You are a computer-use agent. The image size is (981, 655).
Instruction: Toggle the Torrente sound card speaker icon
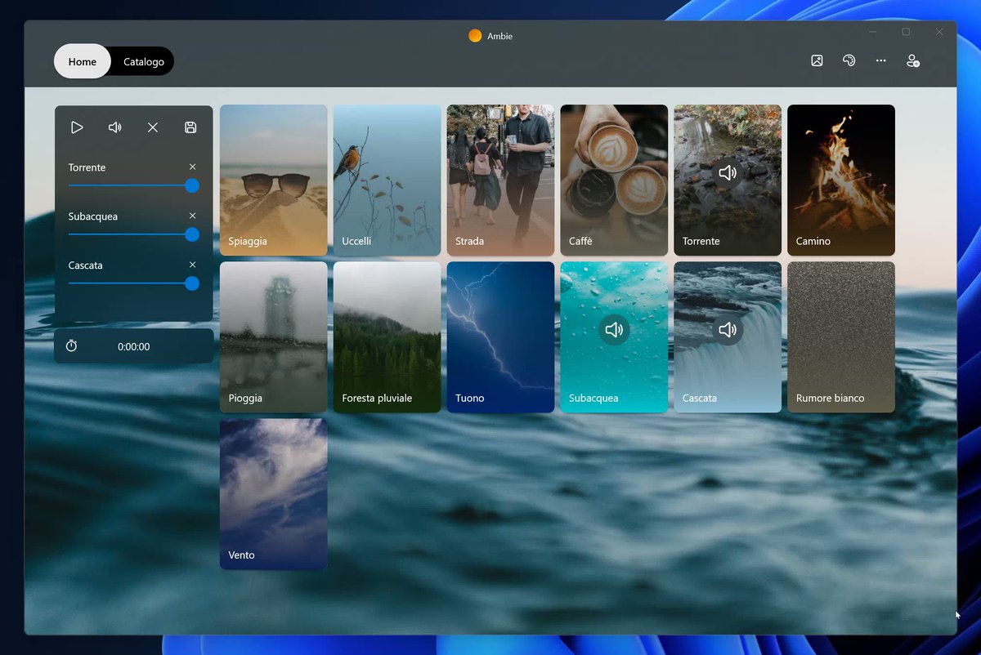(x=728, y=172)
